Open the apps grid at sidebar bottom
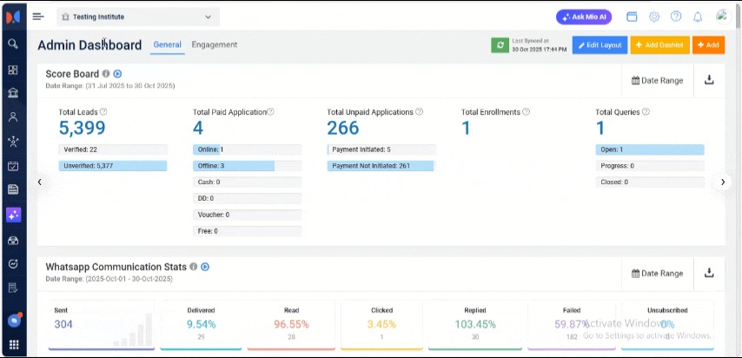 (13, 345)
